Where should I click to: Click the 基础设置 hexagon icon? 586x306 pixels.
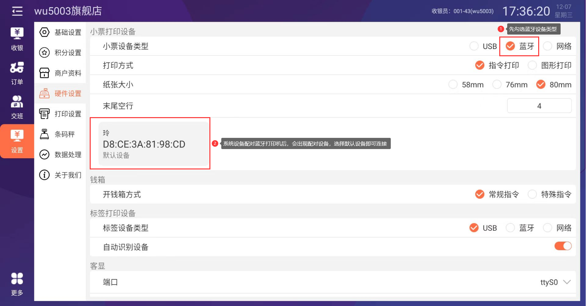tap(45, 32)
